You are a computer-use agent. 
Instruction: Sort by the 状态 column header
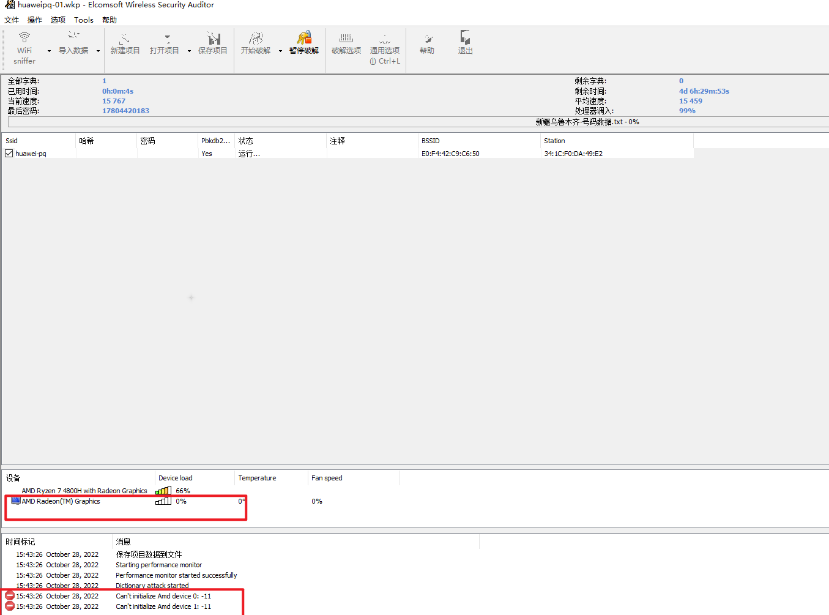click(281, 141)
